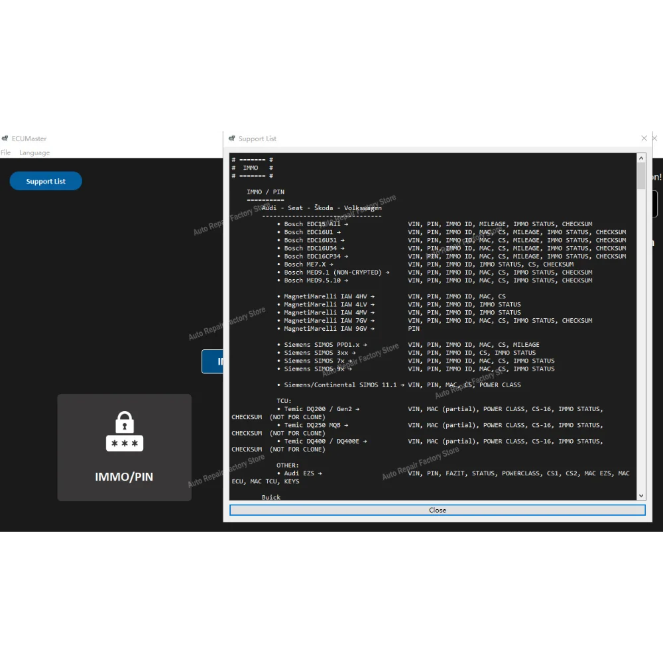Image resolution: width=663 pixels, height=663 pixels.
Task: Click the 'Bosch EDC16U34' line
Action: pyautogui.click(x=452, y=248)
